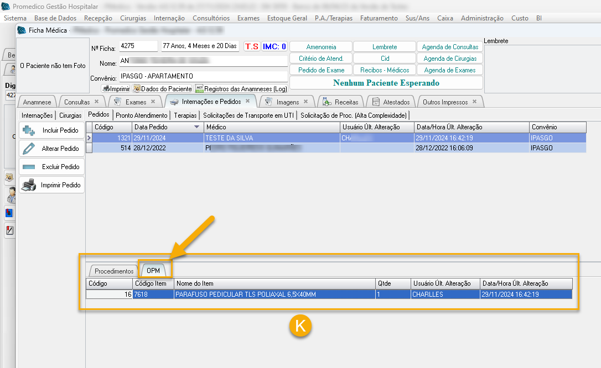Close the Consultas tab
Viewport: 601px width, 368px height.
click(96, 102)
